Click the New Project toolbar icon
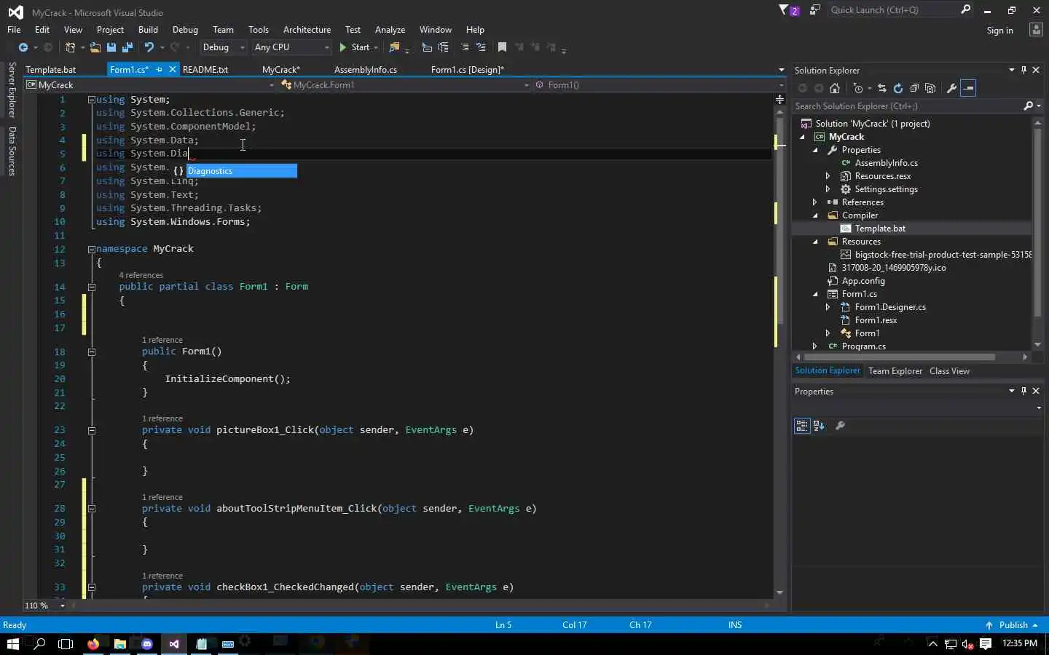Screen dimensions: 1049x655 click(71, 47)
